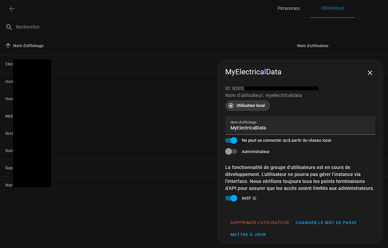Click the back arrow icon

[x=12, y=8]
